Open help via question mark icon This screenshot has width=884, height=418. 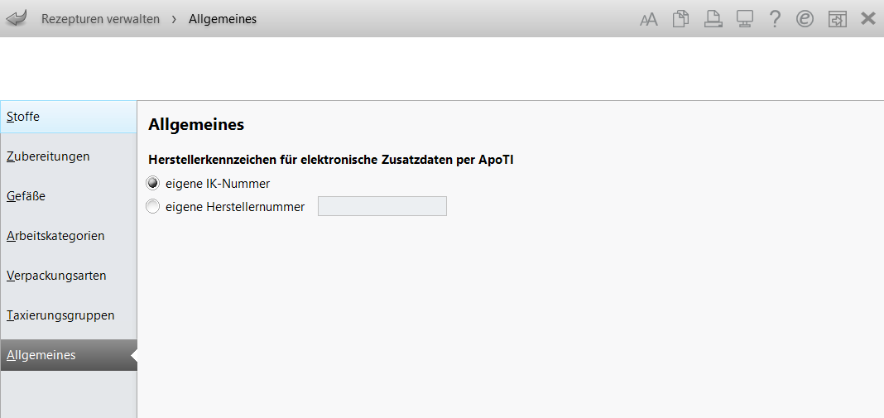pyautogui.click(x=776, y=19)
